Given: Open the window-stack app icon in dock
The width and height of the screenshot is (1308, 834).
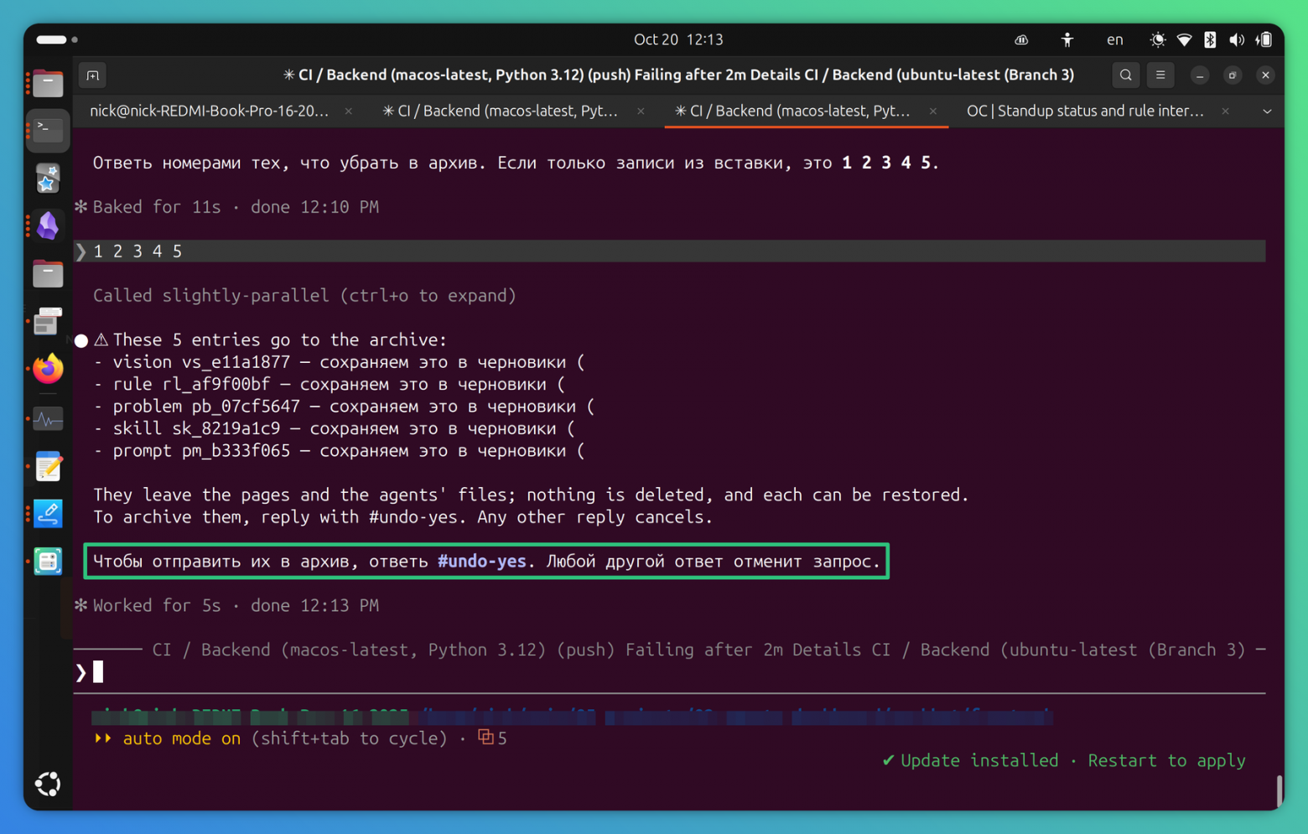Looking at the screenshot, I should [x=48, y=321].
